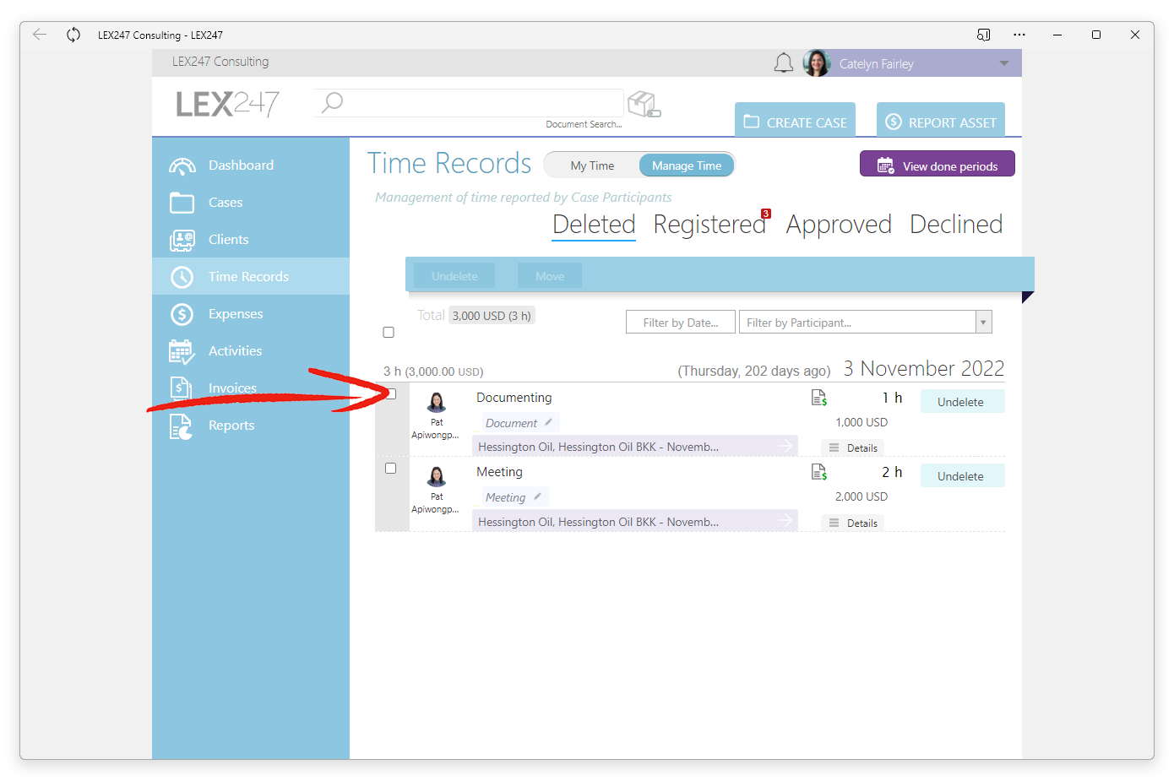Switch to the Deleted tab
Image resolution: width=1174 pixels, height=781 pixels.
pyautogui.click(x=594, y=225)
